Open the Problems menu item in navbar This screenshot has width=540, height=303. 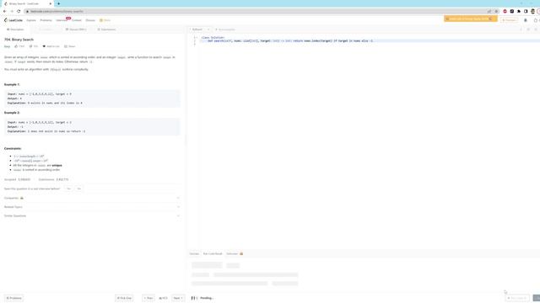46,20
